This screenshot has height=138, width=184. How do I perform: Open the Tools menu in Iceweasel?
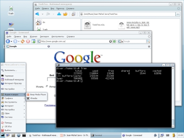pyautogui.click(x=58, y=36)
